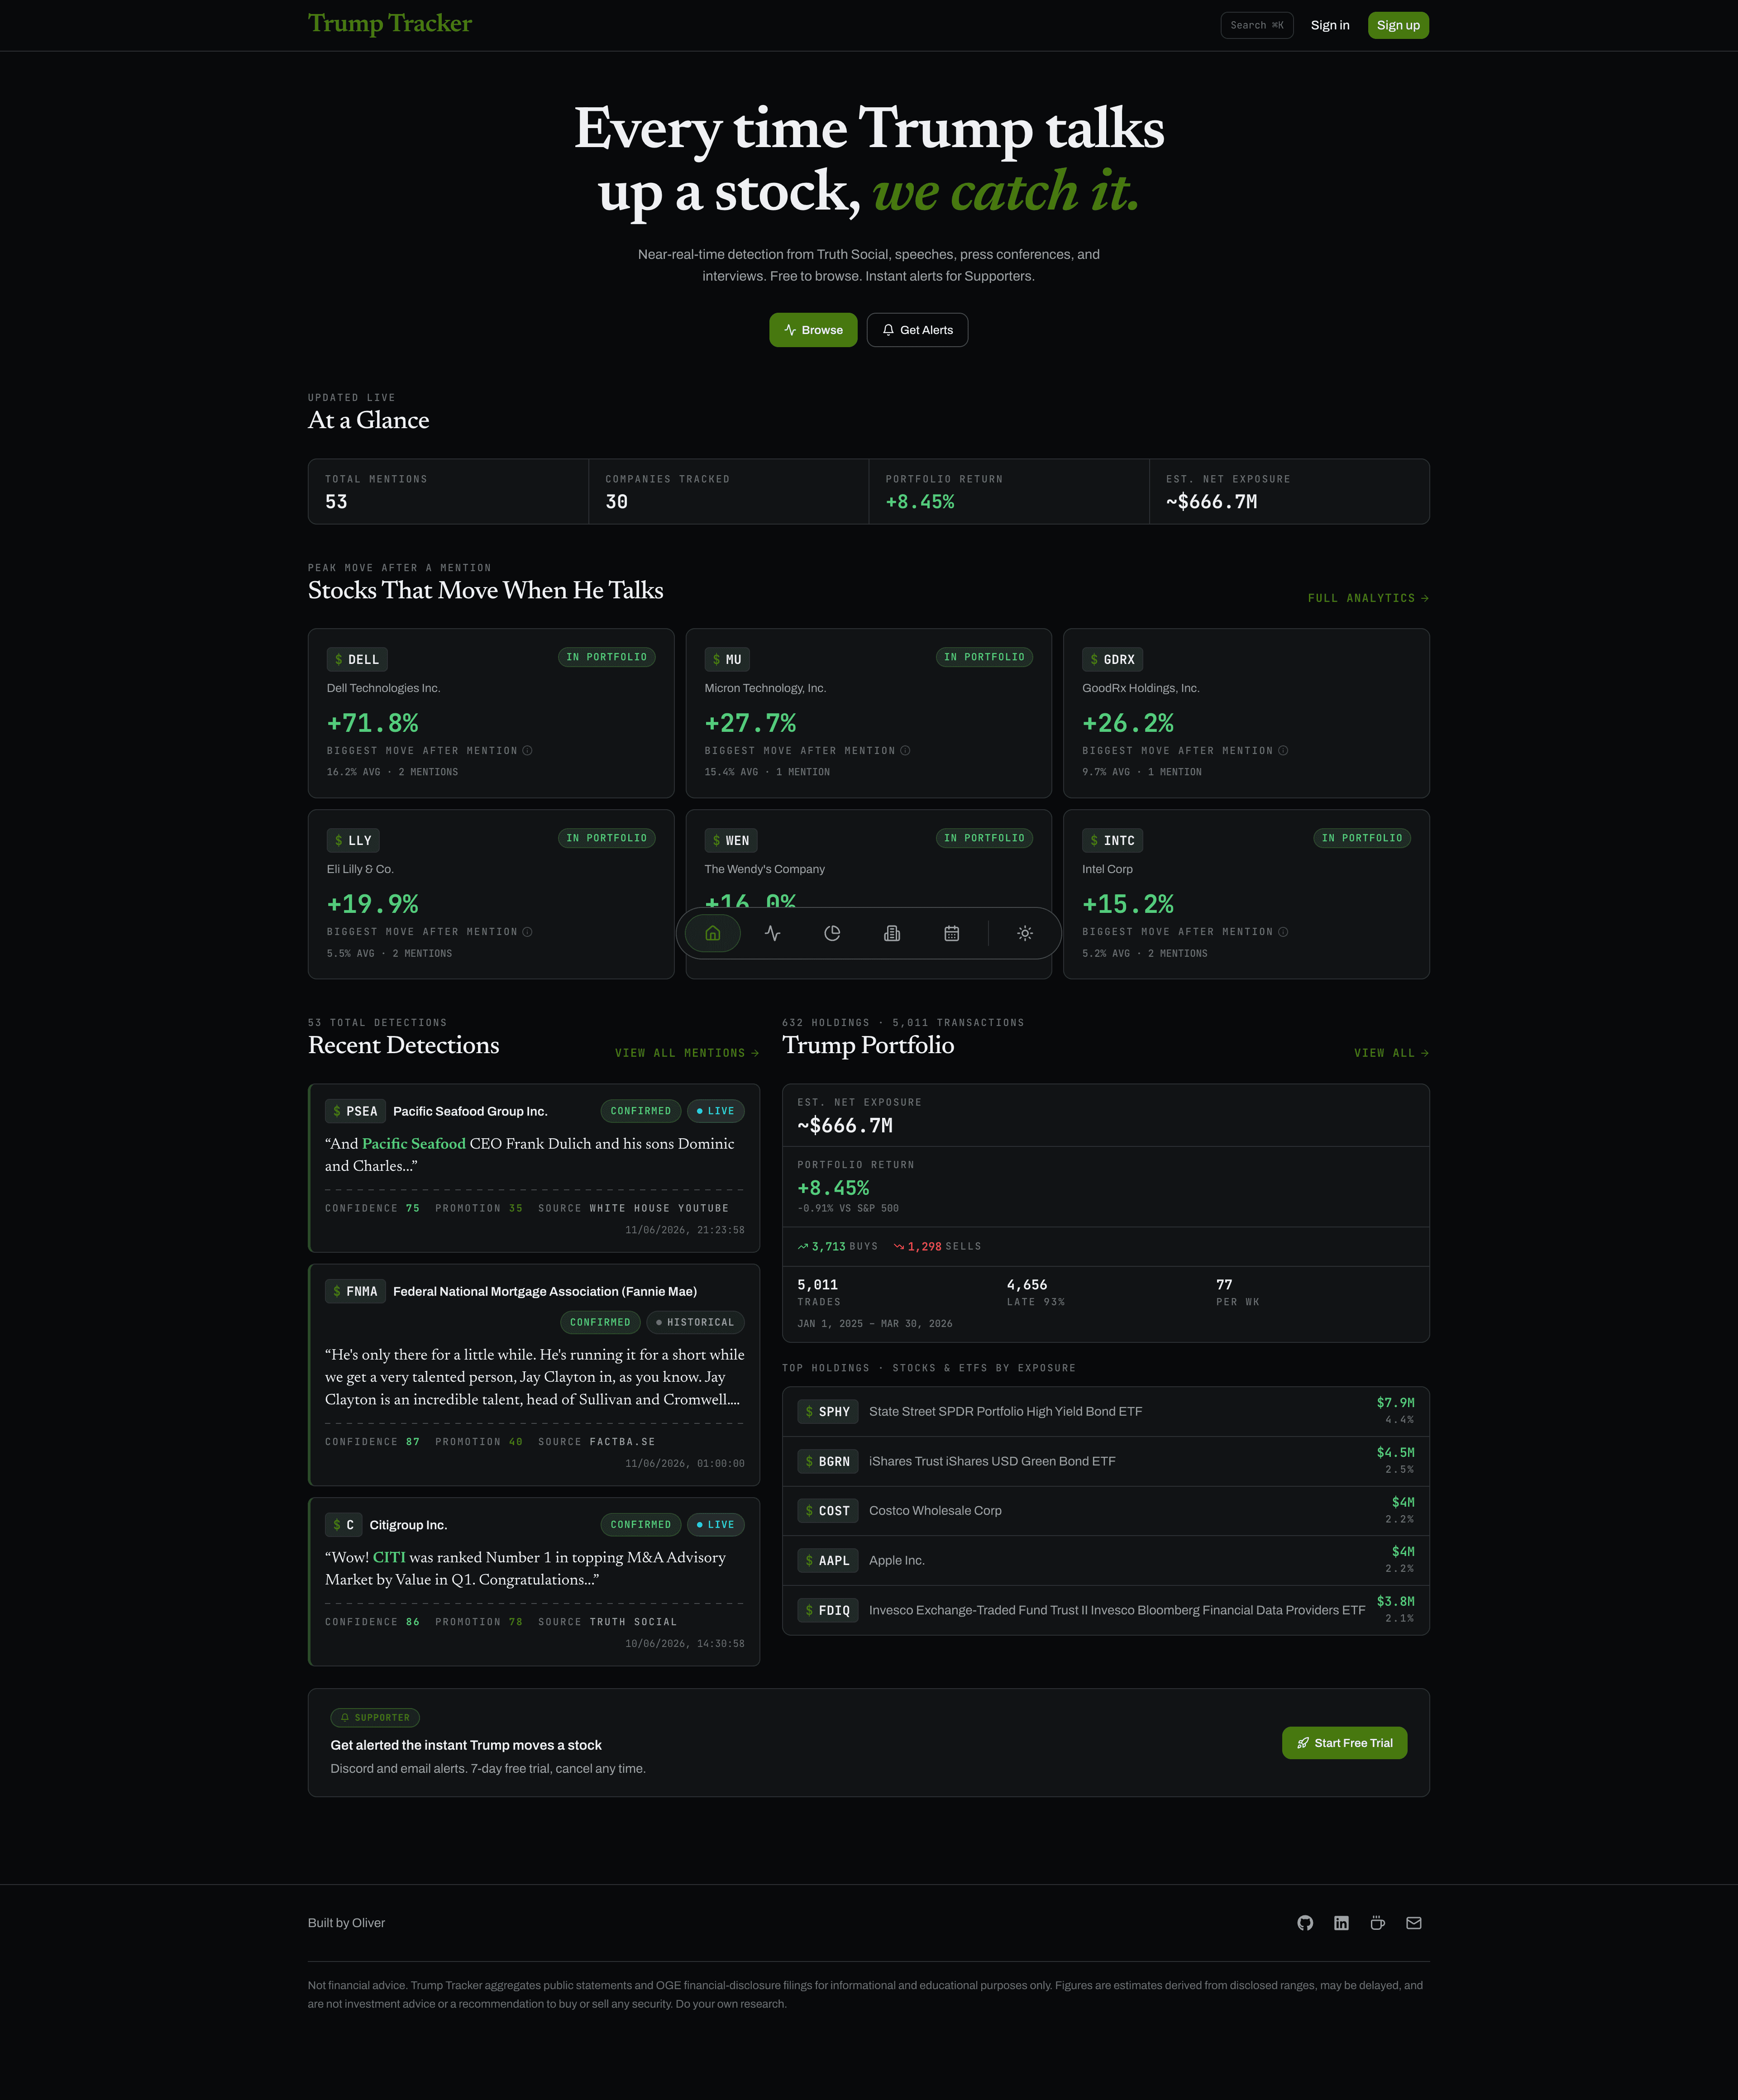Screen dimensions: 1738x2100
Task: Open the companies building icon in the dock
Action: [x=892, y=933]
